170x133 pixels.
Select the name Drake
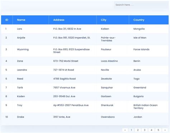click(20, 117)
